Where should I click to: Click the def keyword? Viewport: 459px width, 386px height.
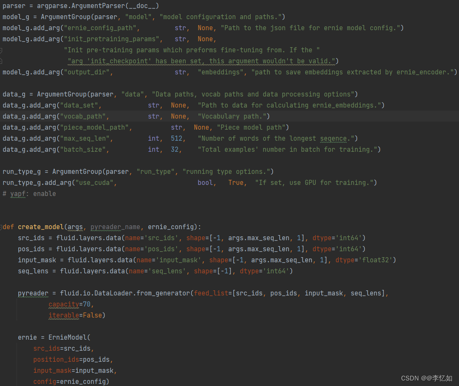(8, 227)
